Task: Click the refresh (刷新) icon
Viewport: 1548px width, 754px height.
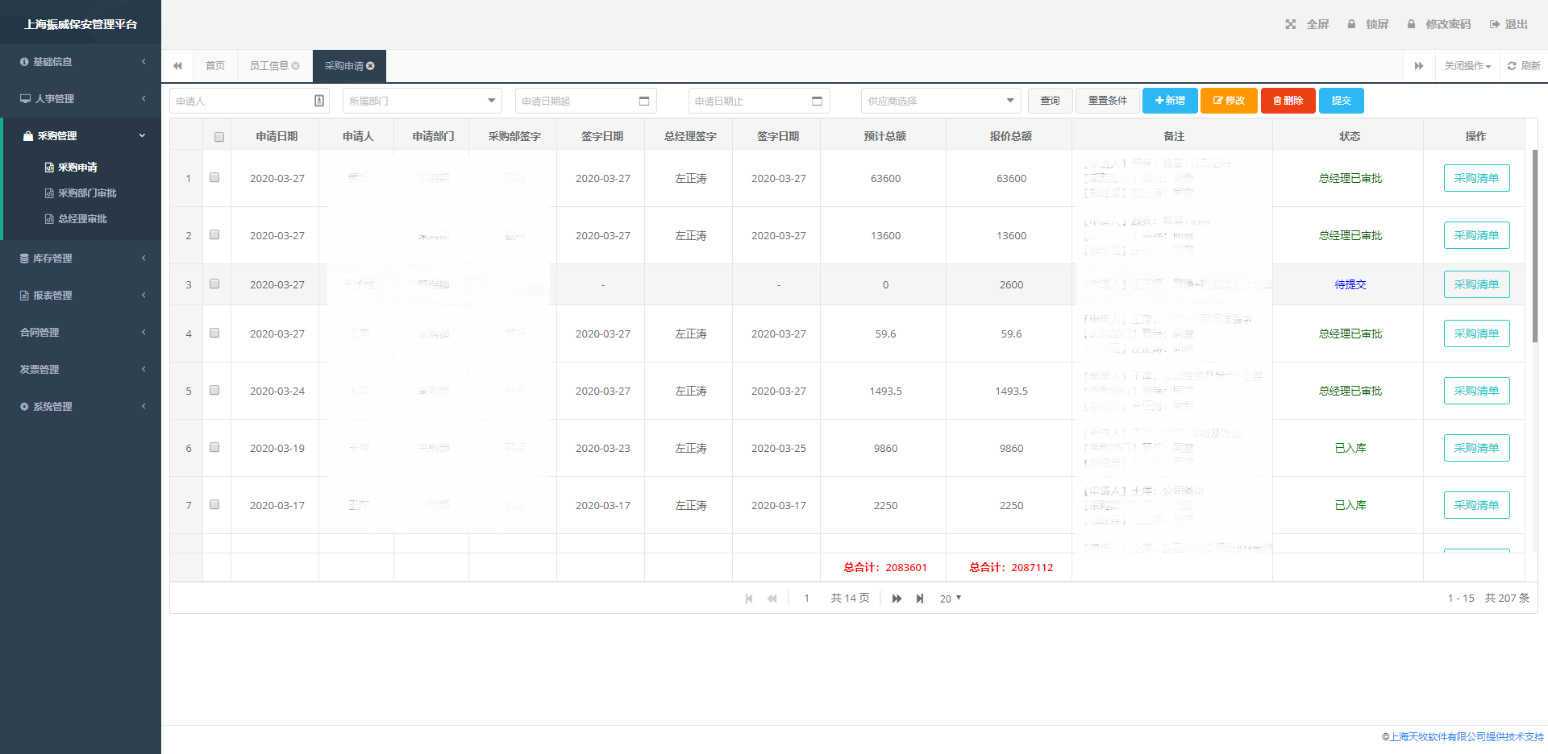Action: tap(1512, 66)
